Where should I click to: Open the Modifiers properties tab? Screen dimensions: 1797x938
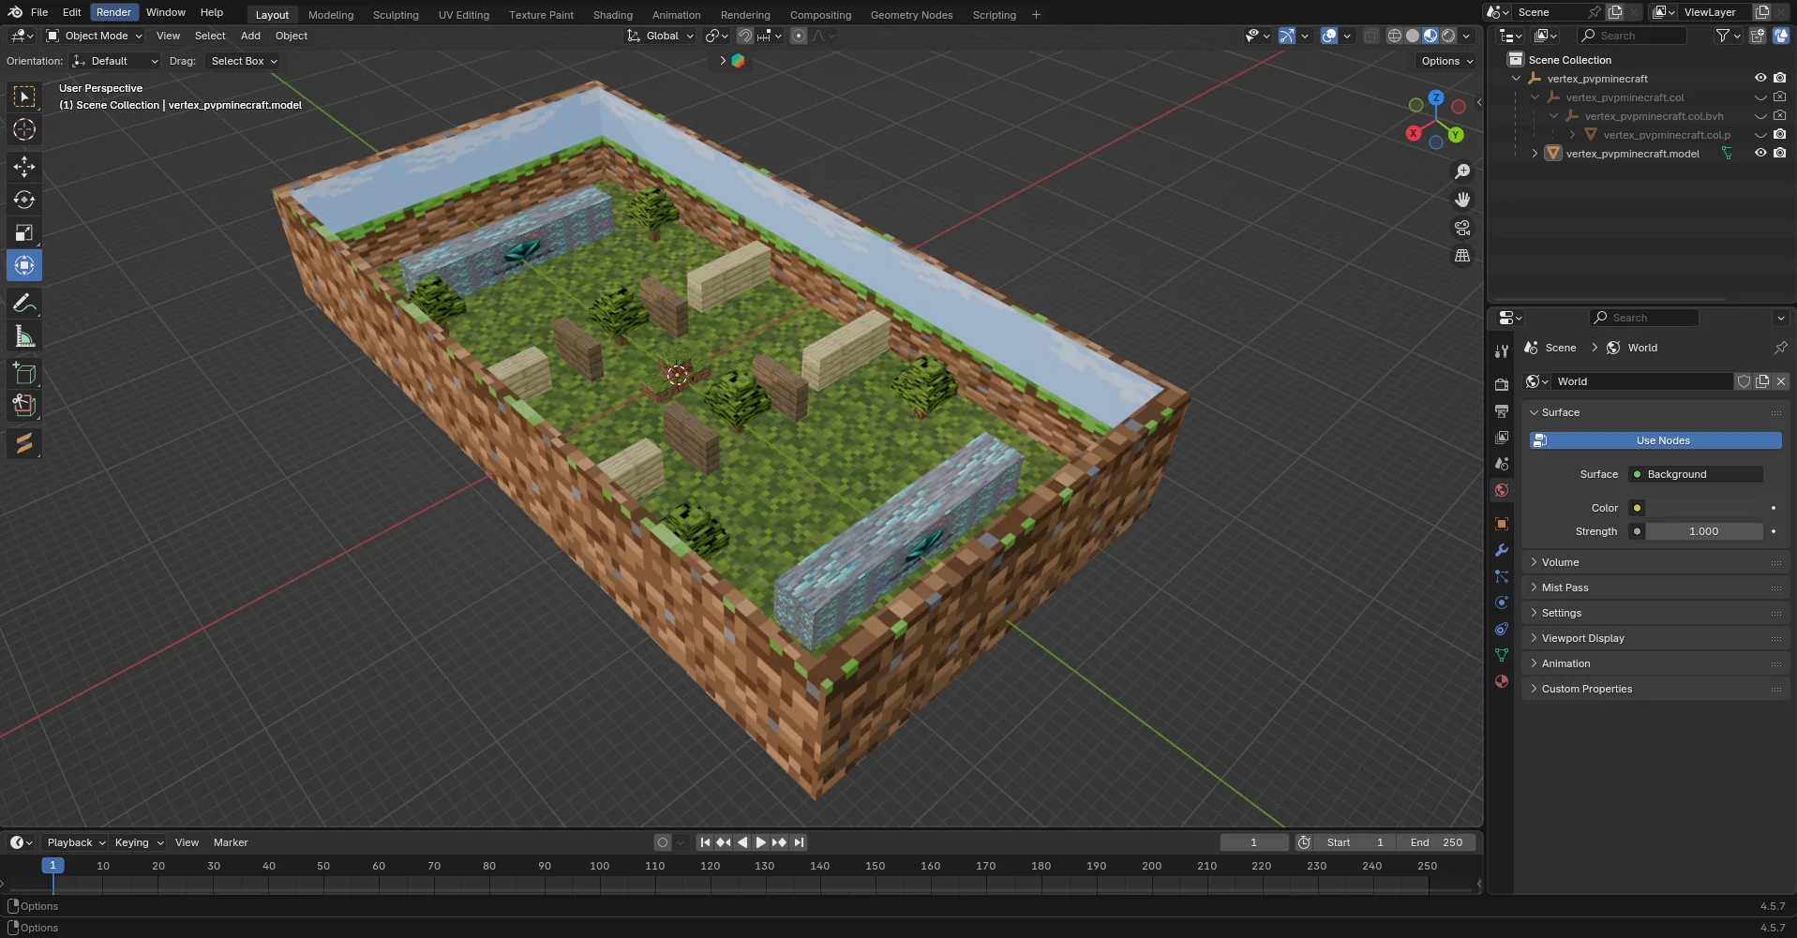[x=1502, y=550]
